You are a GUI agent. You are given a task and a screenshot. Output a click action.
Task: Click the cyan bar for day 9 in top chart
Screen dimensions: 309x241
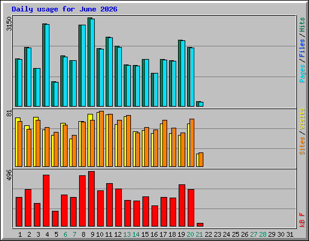(92, 63)
